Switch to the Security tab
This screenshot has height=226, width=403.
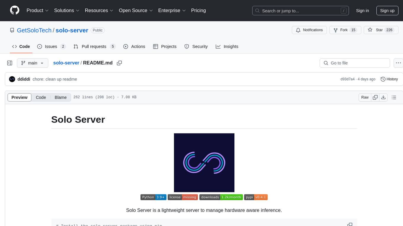click(x=196, y=46)
